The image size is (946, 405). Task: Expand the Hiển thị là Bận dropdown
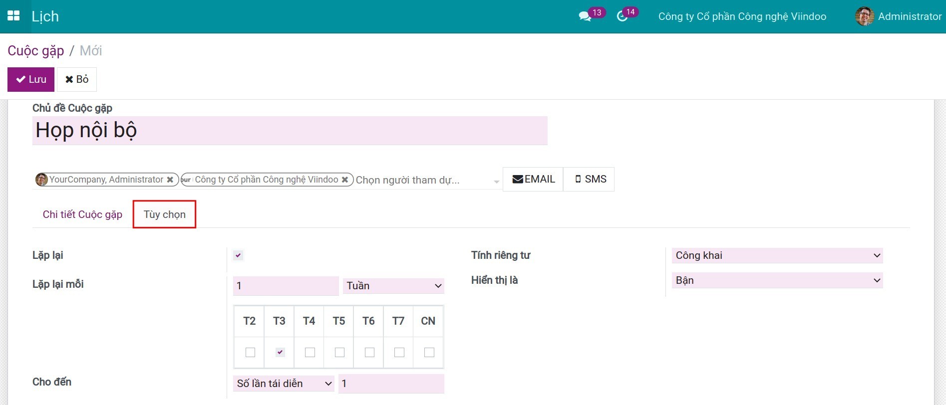[777, 280]
